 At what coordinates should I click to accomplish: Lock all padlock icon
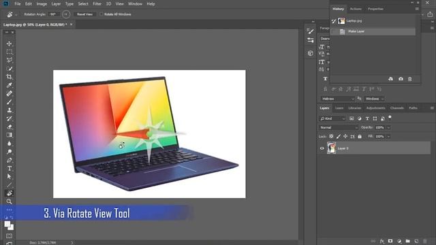pyautogui.click(x=360, y=136)
